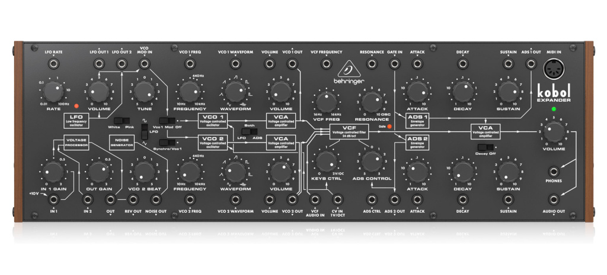Turn the RESONANCE knob
This screenshot has width=607, height=275.
372,102
